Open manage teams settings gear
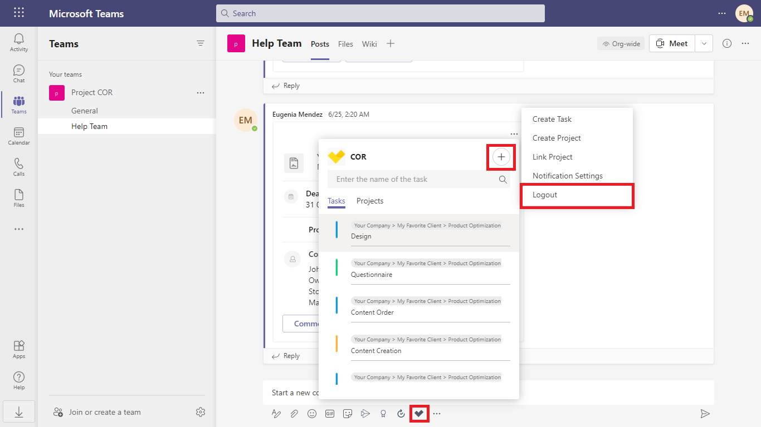The height and width of the screenshot is (427, 761). click(201, 412)
